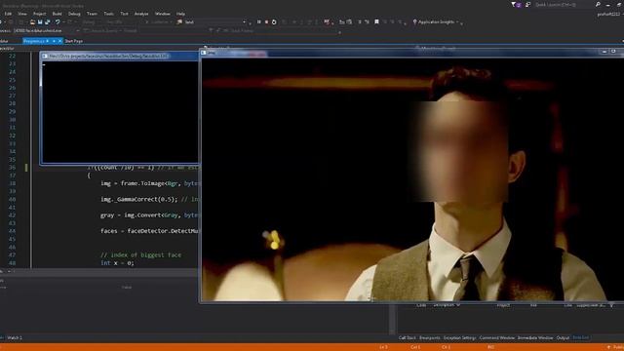Open the Project menu

tap(39, 14)
